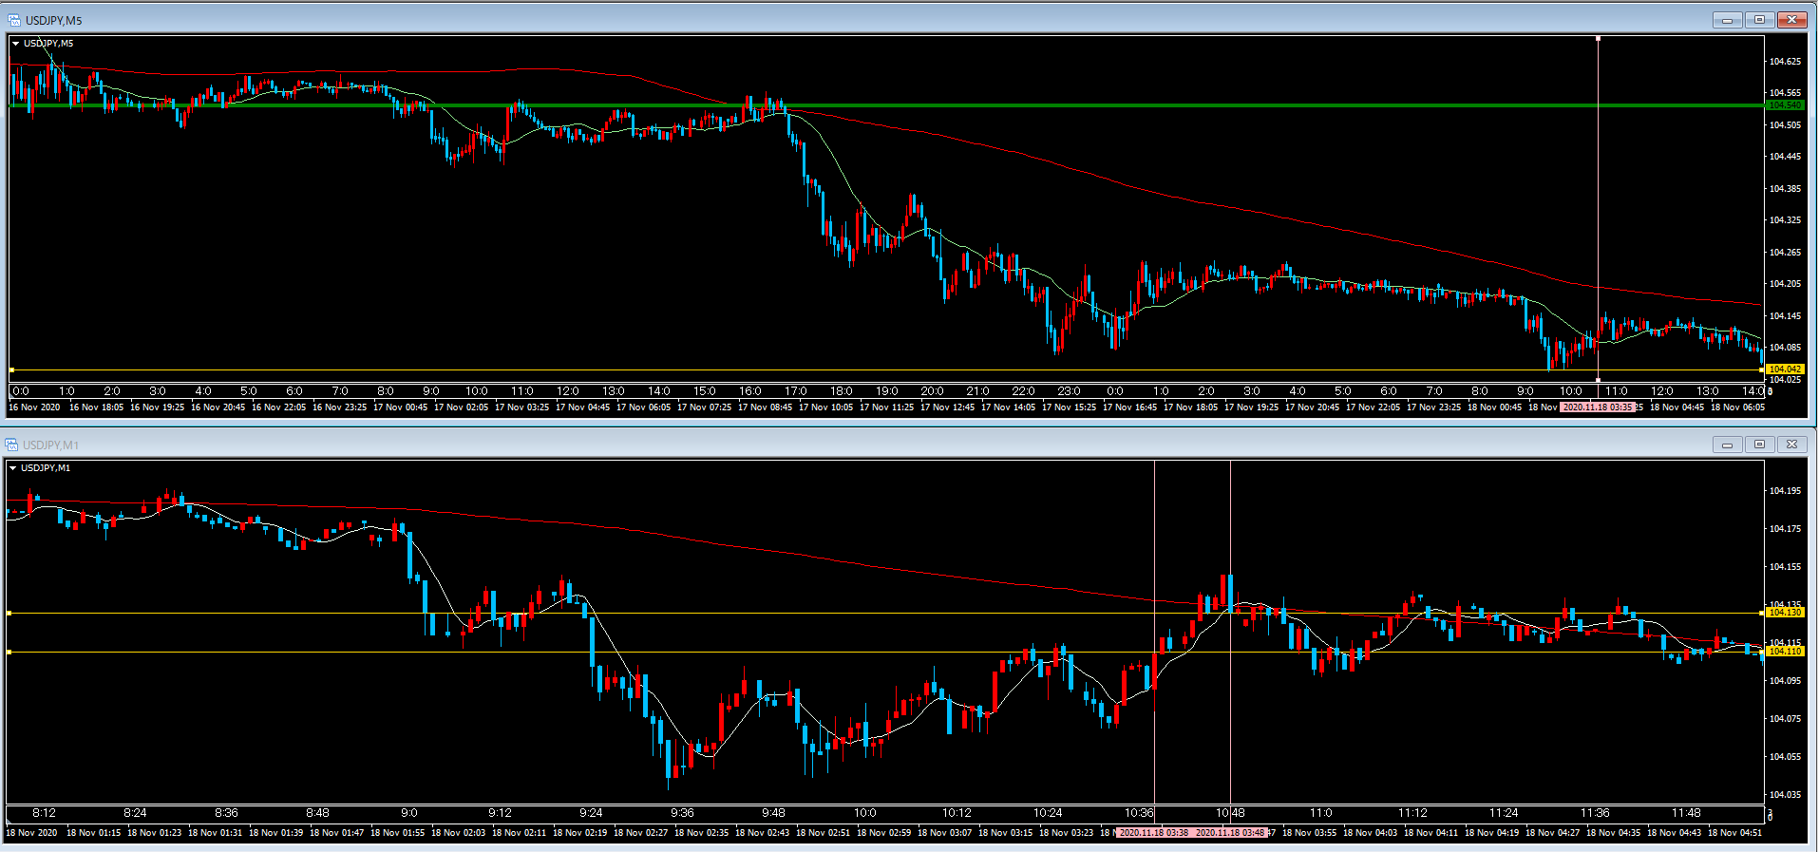This screenshot has width=1819, height=852.
Task: Select the 104.130 price label in M1 chart
Action: (x=1785, y=613)
